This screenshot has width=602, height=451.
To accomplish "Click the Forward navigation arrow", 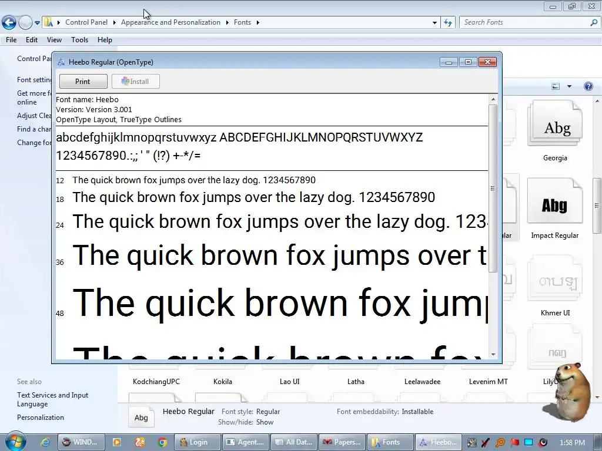I will tap(25, 23).
